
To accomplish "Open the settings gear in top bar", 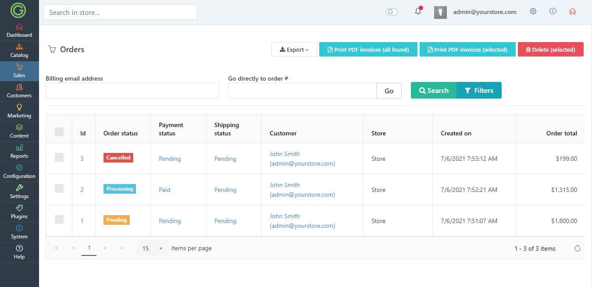I will pyautogui.click(x=533, y=12).
